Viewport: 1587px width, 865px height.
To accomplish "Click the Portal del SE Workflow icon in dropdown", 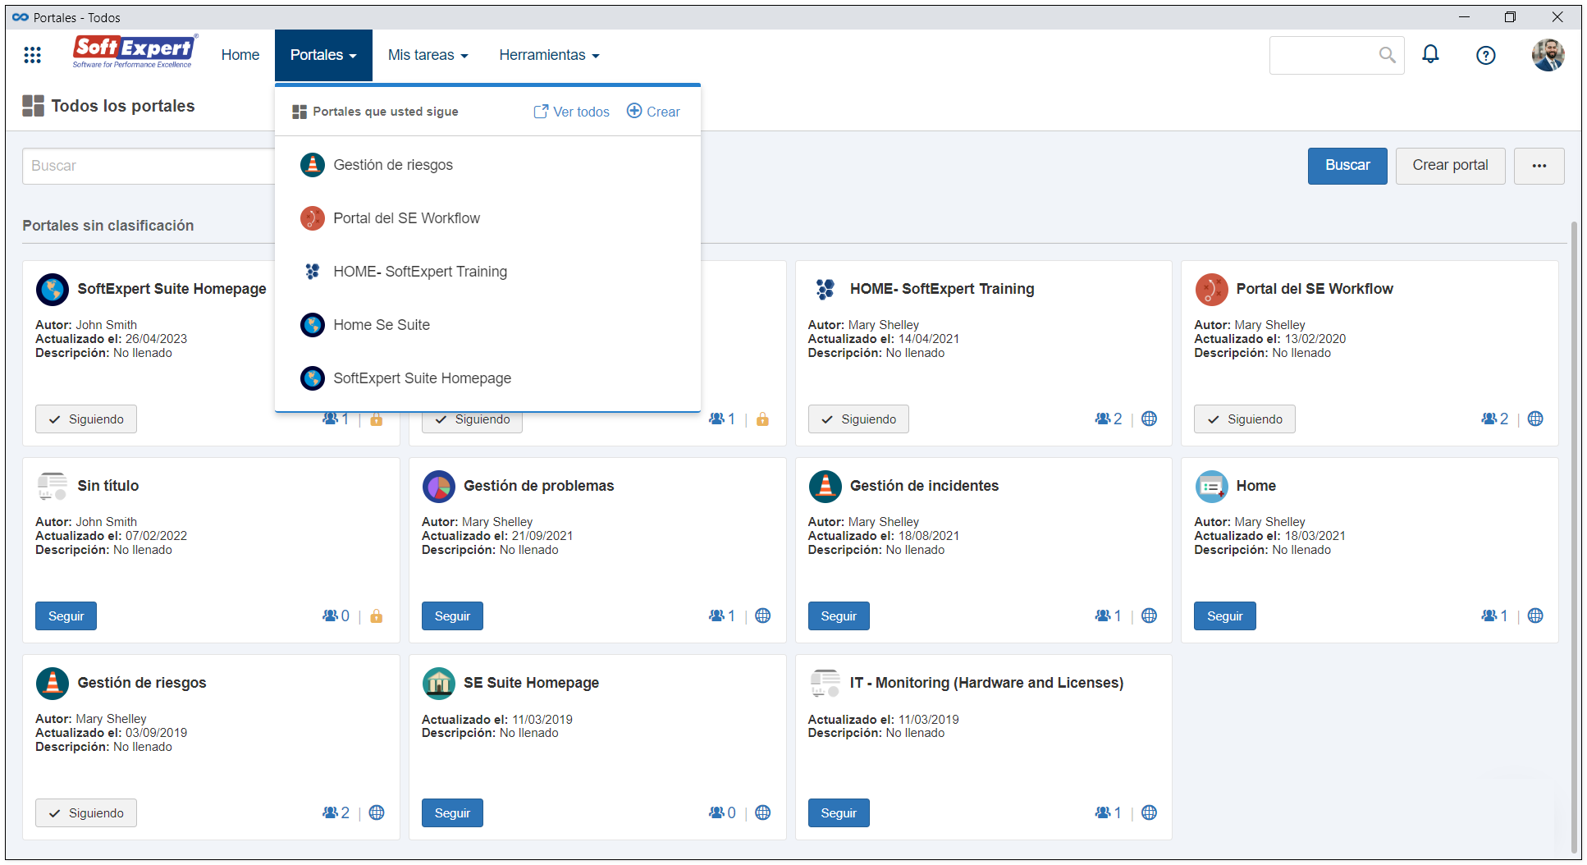I will pos(313,218).
